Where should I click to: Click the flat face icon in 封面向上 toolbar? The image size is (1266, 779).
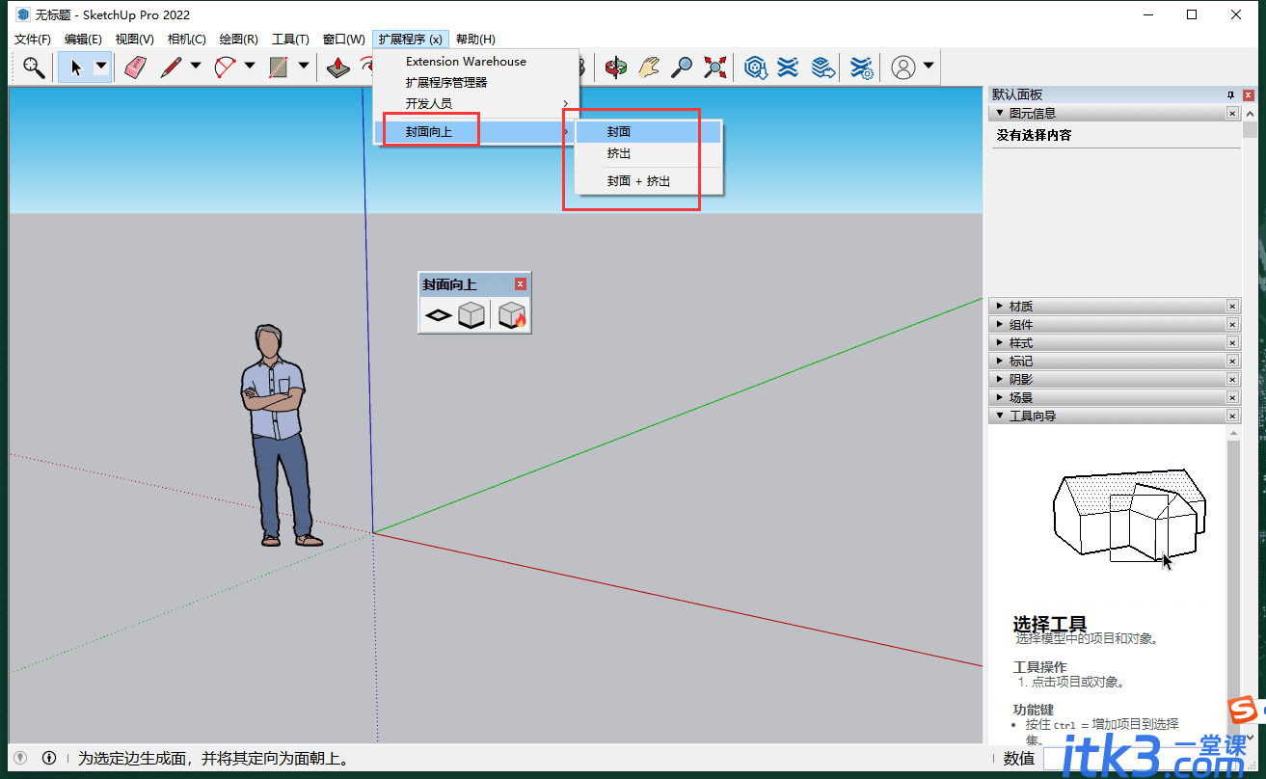pyautogui.click(x=439, y=315)
